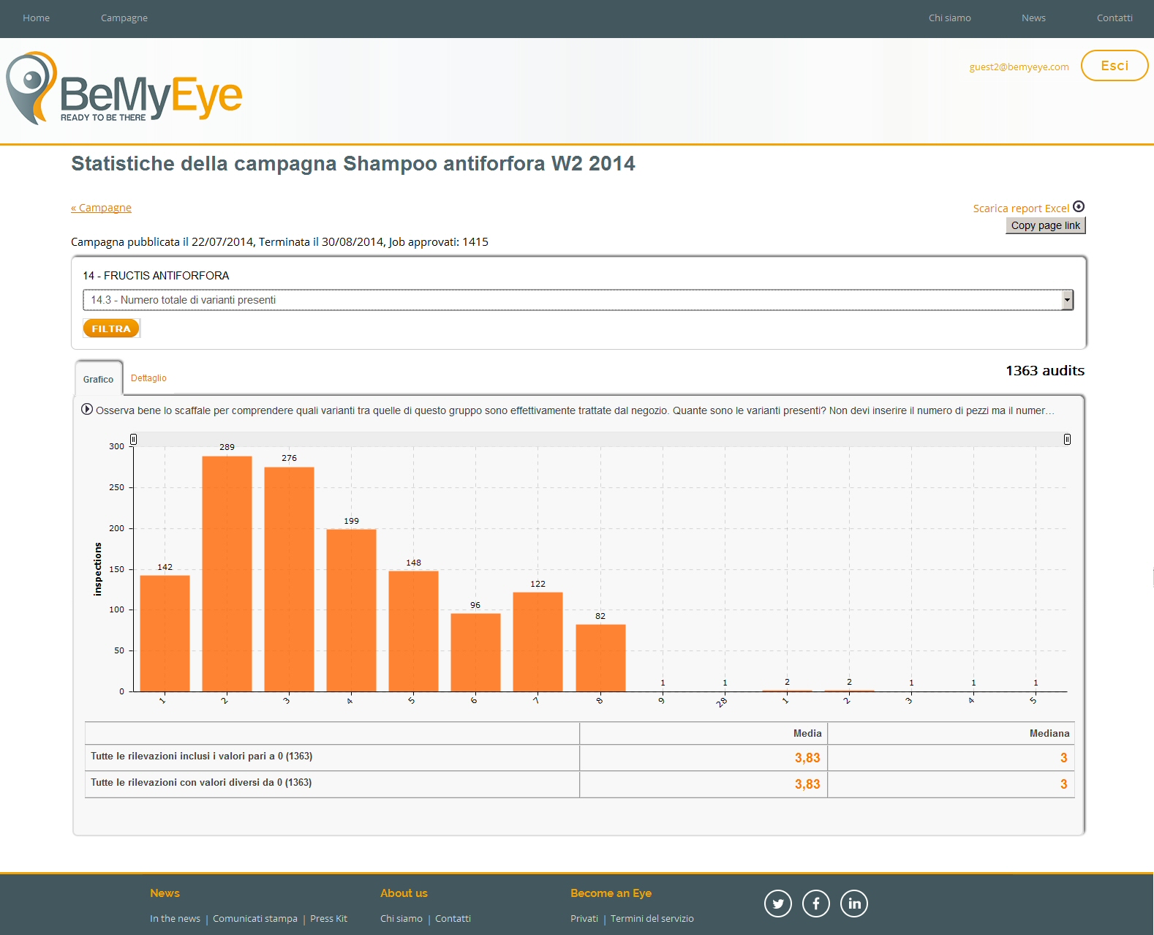Image resolution: width=1154 pixels, height=935 pixels.
Task: Open News in the top navigation
Action: [1033, 18]
